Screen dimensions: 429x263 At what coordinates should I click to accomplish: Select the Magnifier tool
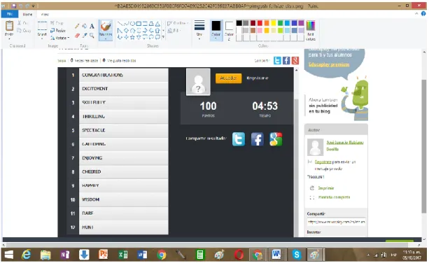[92, 35]
